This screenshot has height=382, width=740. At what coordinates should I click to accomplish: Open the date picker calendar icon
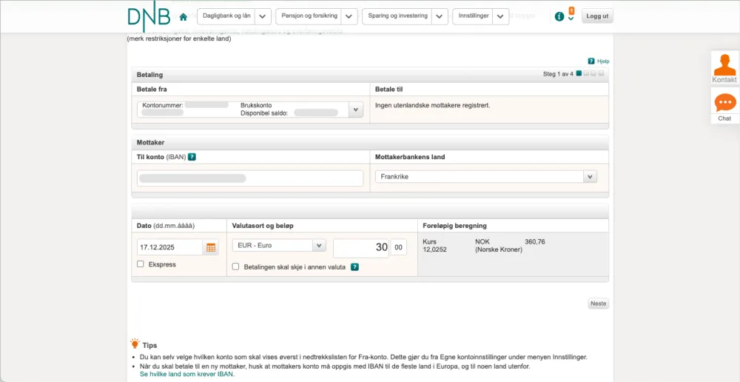[x=211, y=247]
